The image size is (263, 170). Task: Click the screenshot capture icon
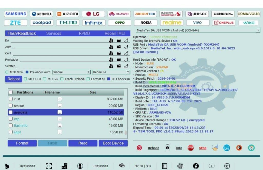coord(49,166)
